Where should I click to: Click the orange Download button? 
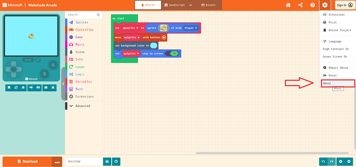27,162
